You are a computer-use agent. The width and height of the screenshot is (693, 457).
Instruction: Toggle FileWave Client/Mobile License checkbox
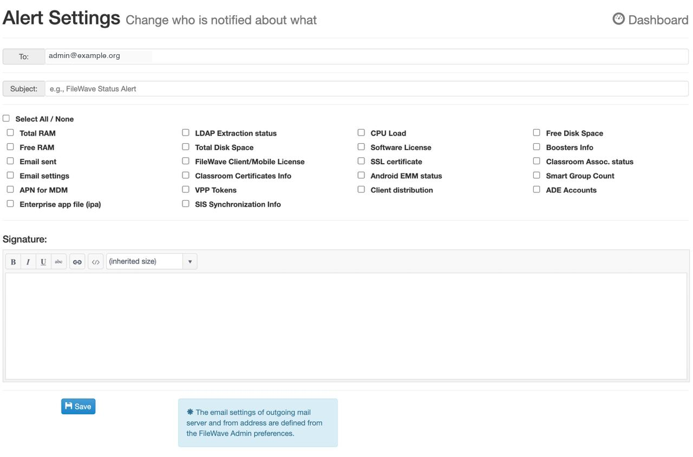[x=186, y=161]
